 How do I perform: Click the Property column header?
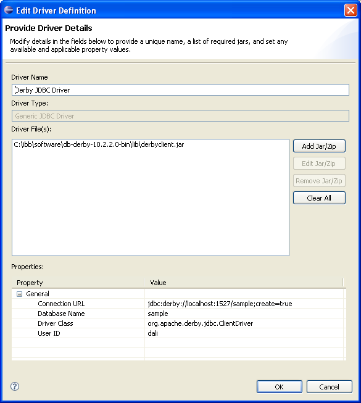[78, 283]
